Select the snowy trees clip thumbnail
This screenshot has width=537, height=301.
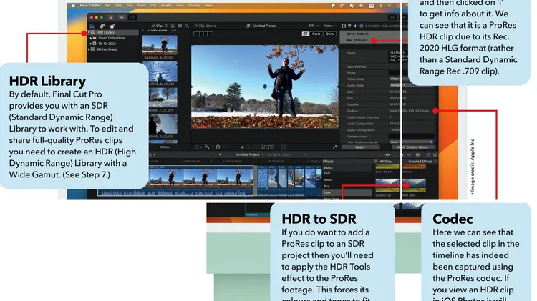coord(163,97)
